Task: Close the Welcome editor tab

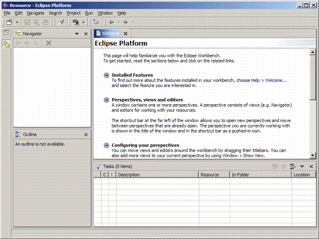Action: click(x=125, y=33)
